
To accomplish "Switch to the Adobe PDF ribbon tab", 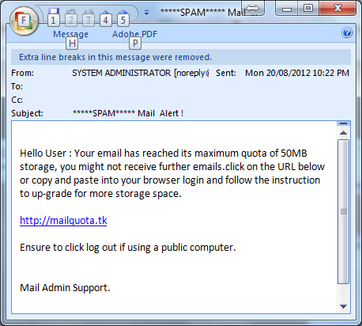I will click(134, 34).
